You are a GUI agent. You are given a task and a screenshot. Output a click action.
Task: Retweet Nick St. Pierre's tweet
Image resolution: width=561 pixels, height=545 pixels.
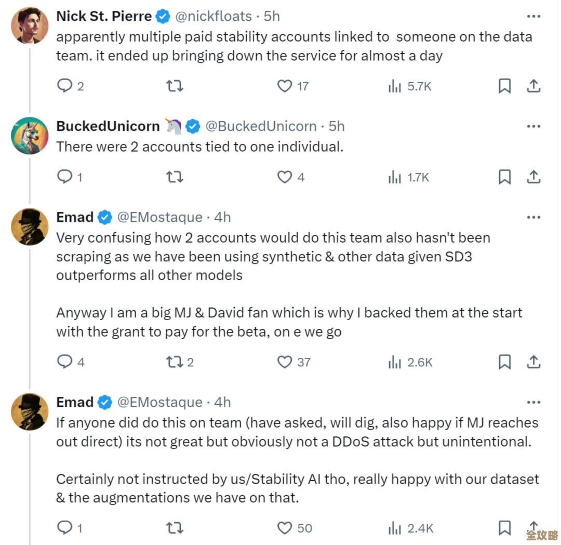click(x=175, y=86)
